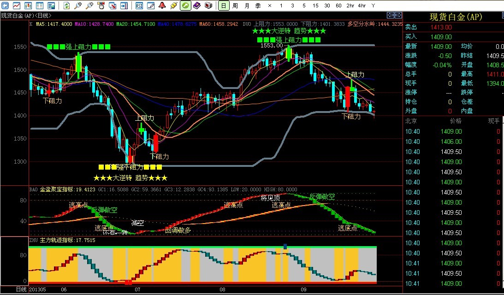This screenshot has height=295, width=504.
Task: Open price alerts with red bell icon
Action: click(x=162, y=6)
